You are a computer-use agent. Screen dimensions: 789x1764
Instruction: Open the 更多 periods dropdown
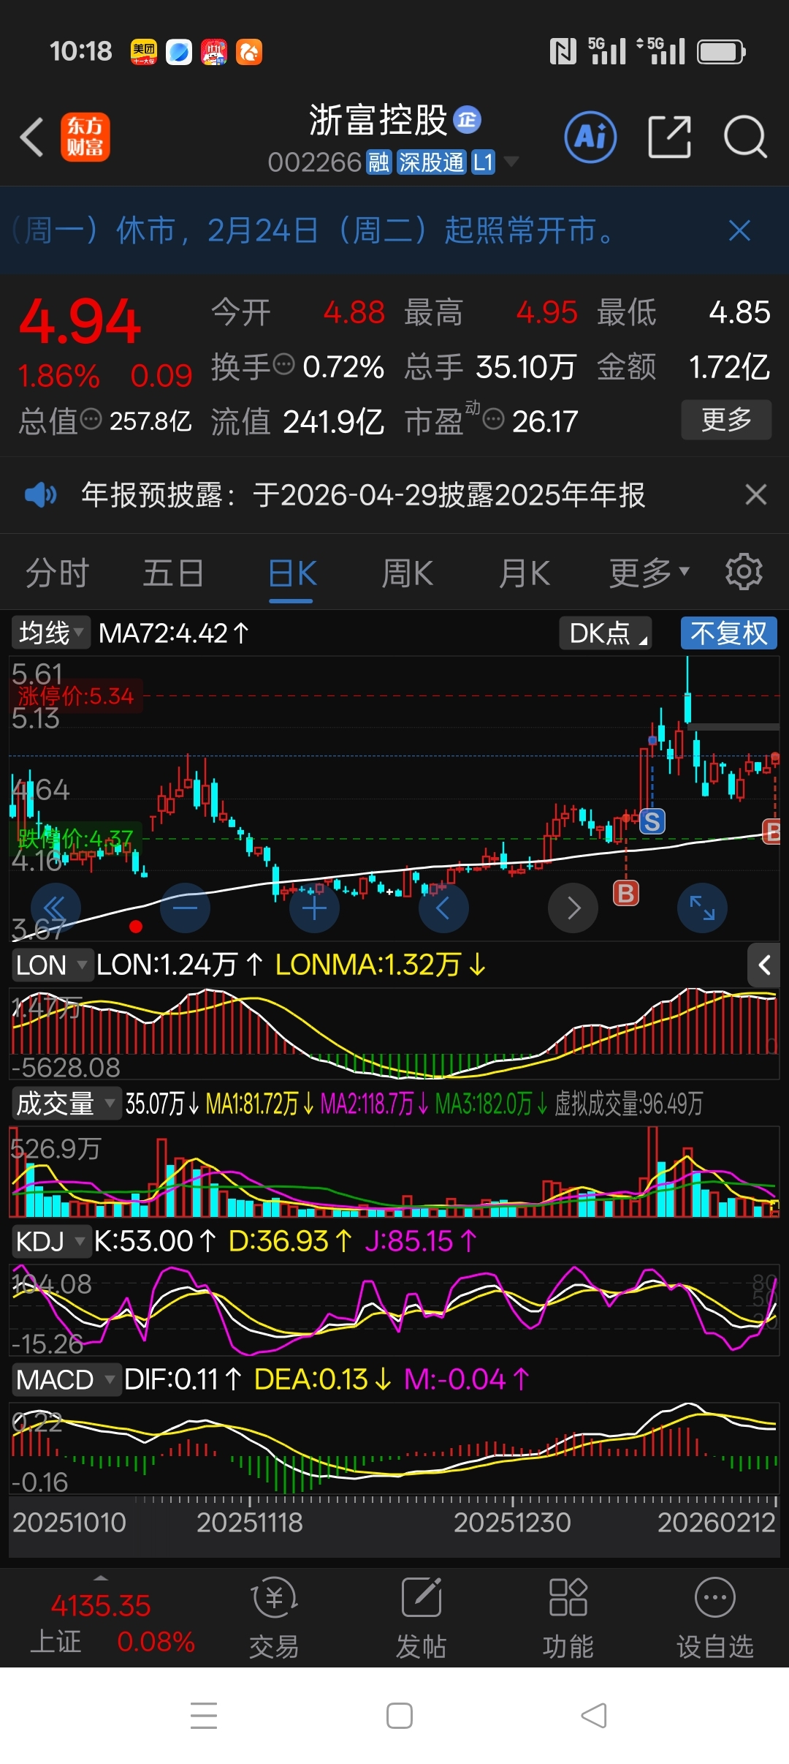point(649,573)
